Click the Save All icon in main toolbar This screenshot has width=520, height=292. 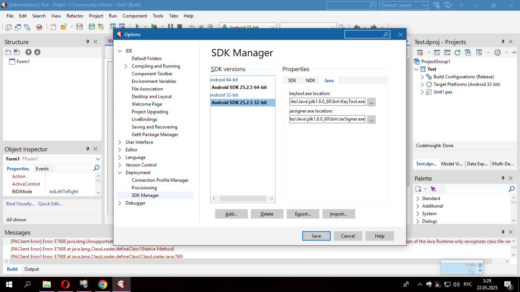[91, 27]
